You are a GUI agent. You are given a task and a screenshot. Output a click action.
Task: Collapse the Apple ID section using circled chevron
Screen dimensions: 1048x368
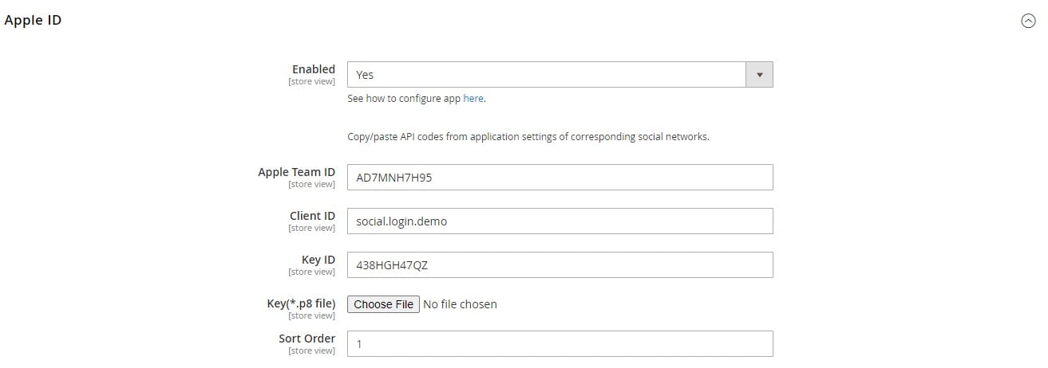tap(1028, 22)
